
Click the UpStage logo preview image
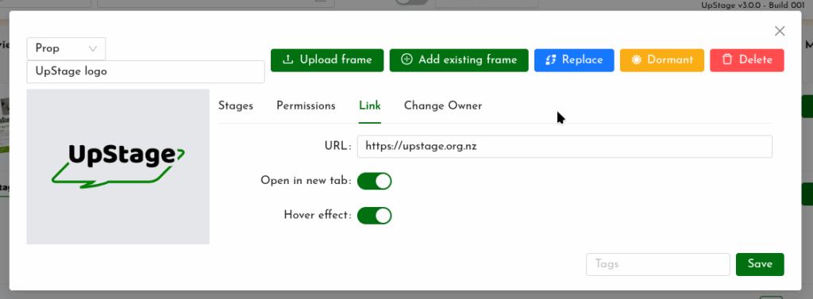[118, 167]
